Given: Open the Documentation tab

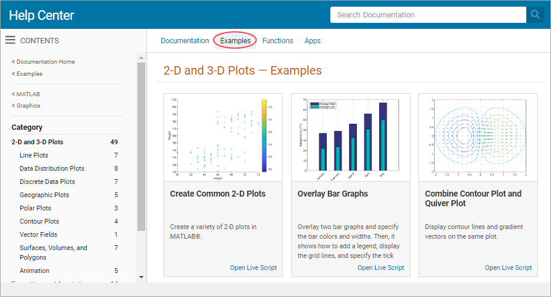Looking at the screenshot, I should pyautogui.click(x=184, y=41).
